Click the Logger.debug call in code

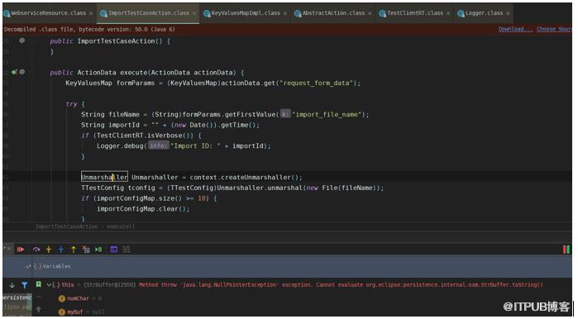120,146
